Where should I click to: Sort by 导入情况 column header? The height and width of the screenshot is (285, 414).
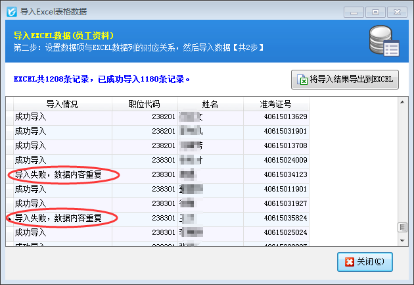(62, 104)
